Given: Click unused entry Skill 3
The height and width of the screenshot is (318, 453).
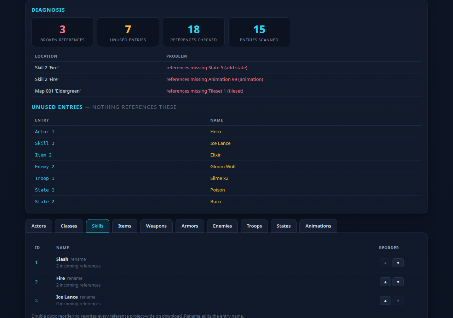Looking at the screenshot, I should click(x=45, y=143).
